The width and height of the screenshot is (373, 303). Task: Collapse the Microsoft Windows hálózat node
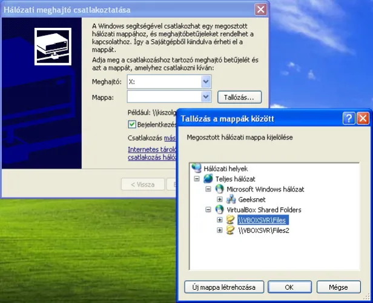click(208, 189)
